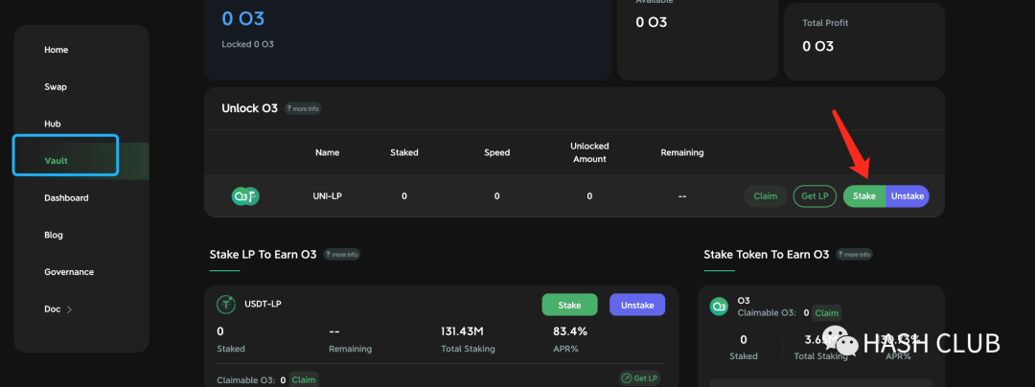
Task: Select Vault in the sidebar
Action: (57, 161)
